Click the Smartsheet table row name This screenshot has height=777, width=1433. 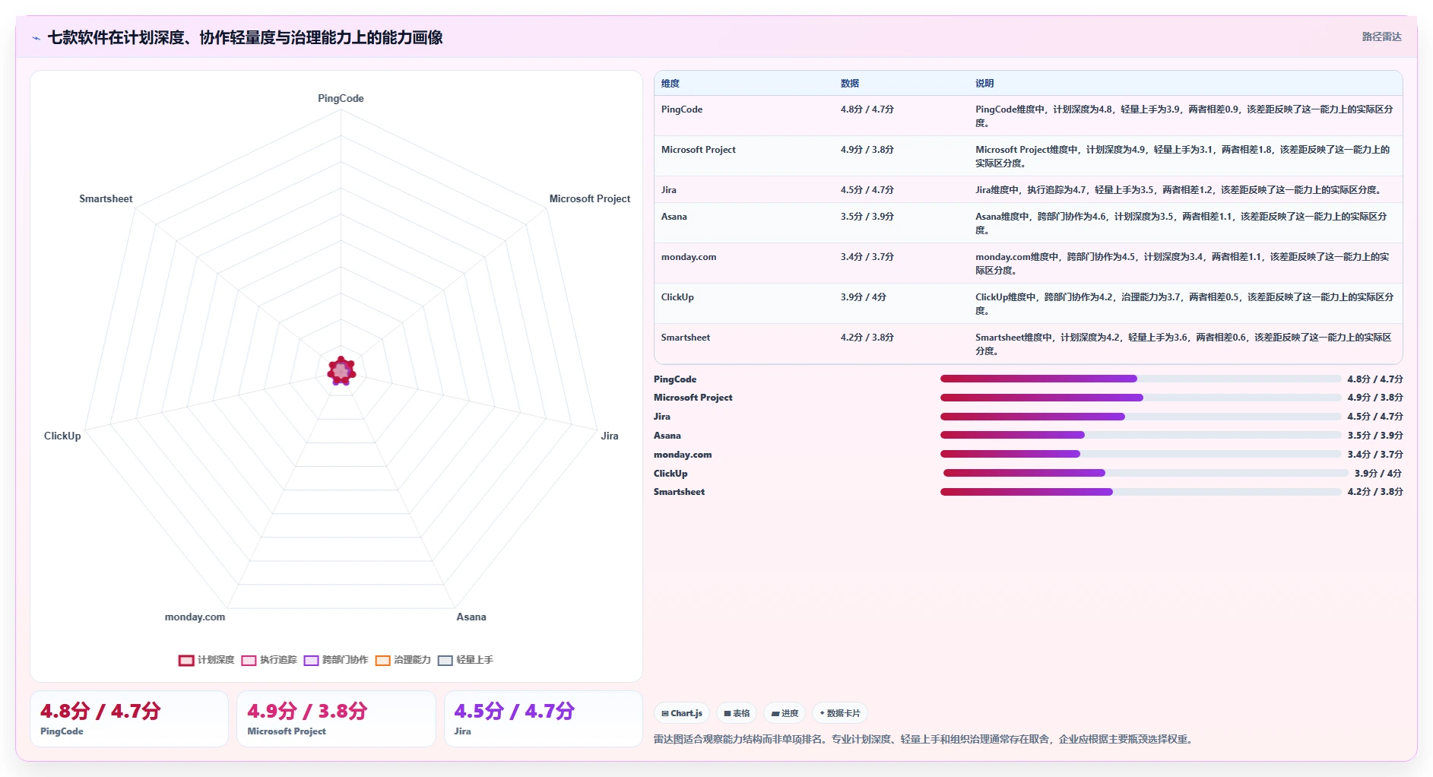pyautogui.click(x=686, y=338)
